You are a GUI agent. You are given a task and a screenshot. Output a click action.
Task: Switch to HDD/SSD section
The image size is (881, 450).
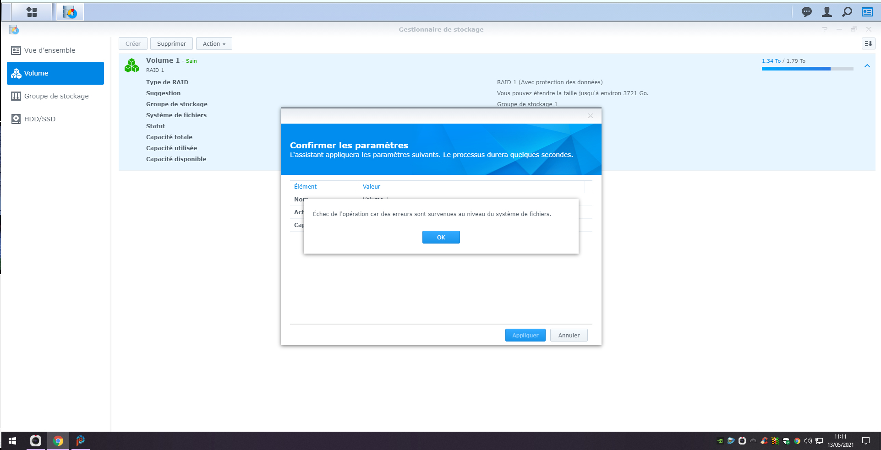click(x=55, y=119)
